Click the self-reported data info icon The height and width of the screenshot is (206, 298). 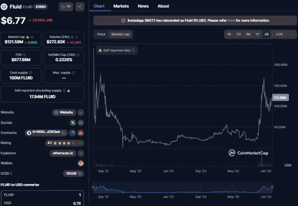click(133, 50)
